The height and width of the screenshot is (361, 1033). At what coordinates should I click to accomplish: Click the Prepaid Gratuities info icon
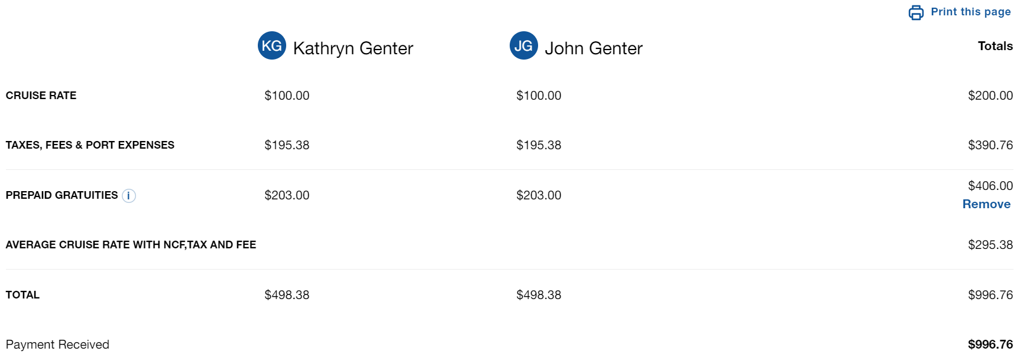129,196
